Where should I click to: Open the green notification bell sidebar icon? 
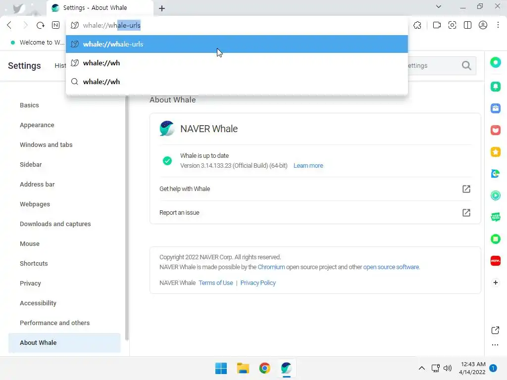click(x=495, y=86)
